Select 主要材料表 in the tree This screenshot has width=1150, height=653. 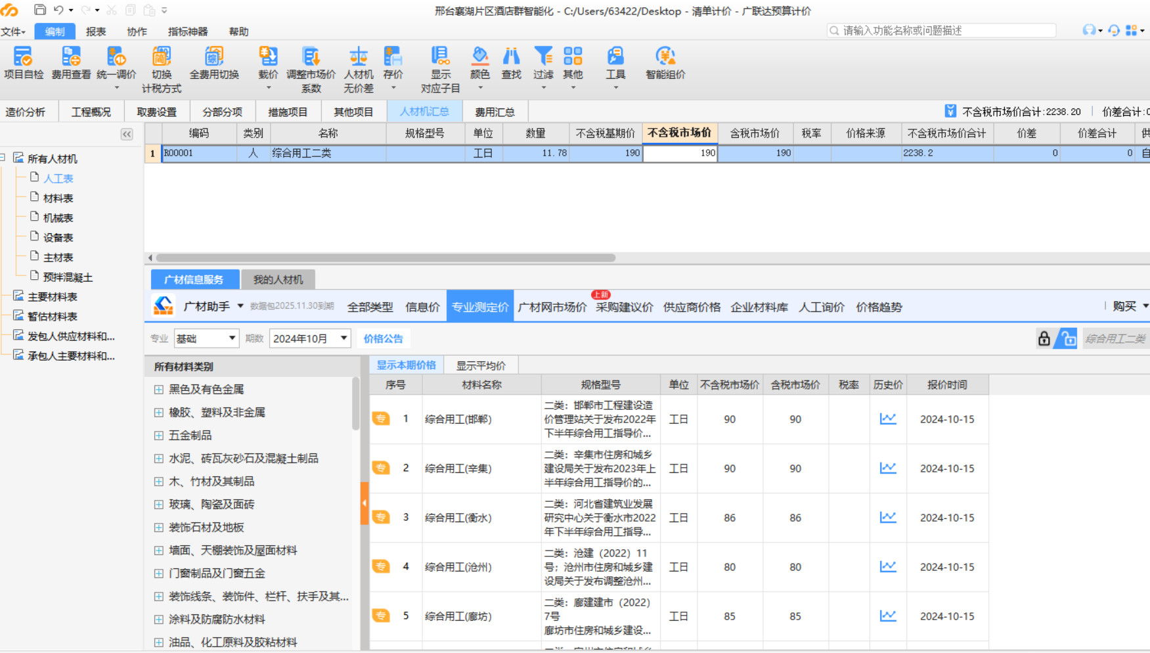click(52, 296)
